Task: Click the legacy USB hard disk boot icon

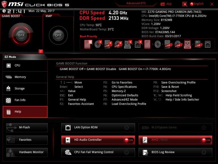Action: [168, 44]
